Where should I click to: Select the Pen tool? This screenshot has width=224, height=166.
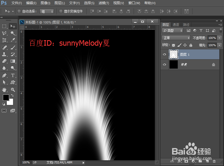[4, 75]
